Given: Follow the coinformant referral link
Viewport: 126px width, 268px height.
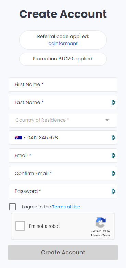Looking at the screenshot, I should click(x=63, y=43).
